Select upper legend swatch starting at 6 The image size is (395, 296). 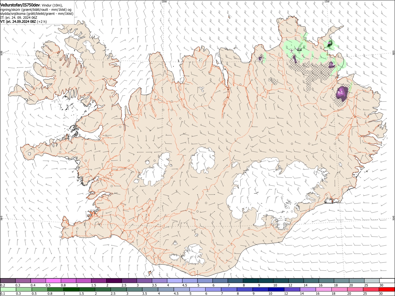pyautogui.click(x=220, y=281)
